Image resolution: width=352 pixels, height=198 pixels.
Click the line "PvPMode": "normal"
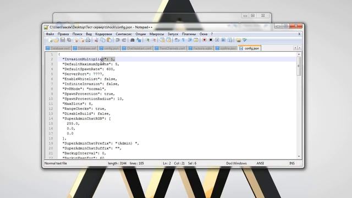coord(84,89)
